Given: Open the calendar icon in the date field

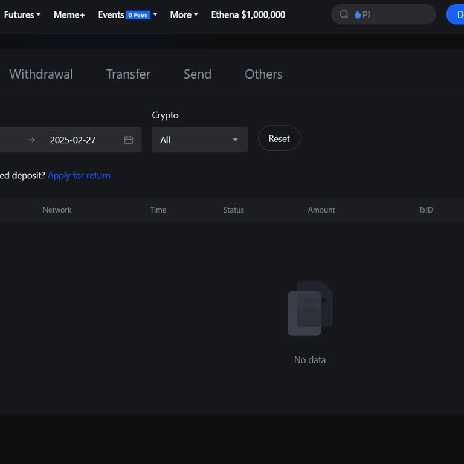Looking at the screenshot, I should pyautogui.click(x=129, y=140).
